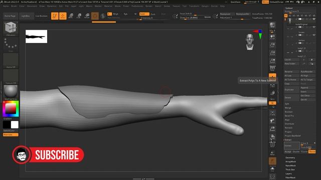
Task: Click the Scroll canvas icon
Action: [x=272, y=36]
